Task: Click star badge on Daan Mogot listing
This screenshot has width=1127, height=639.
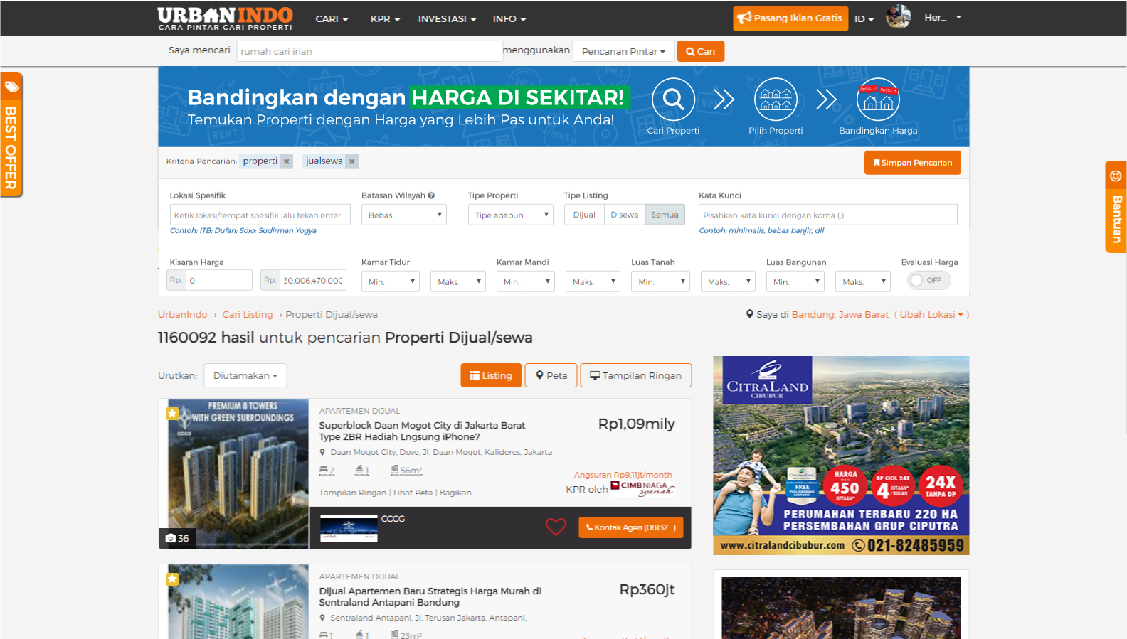Action: click(172, 413)
